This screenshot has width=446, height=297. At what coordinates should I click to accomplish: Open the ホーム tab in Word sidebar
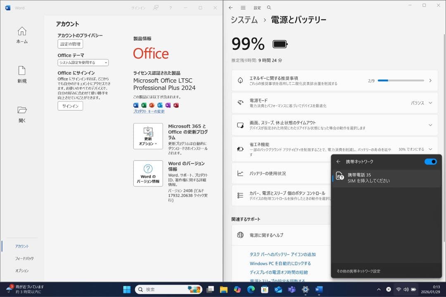pyautogui.click(x=21, y=35)
